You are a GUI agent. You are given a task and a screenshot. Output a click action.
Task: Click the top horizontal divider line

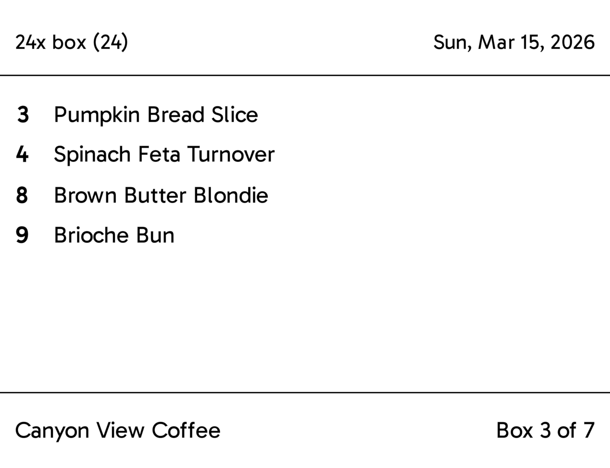coord(305,75)
